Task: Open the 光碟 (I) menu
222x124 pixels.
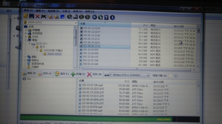Action: pyautogui.click(x=66, y=11)
